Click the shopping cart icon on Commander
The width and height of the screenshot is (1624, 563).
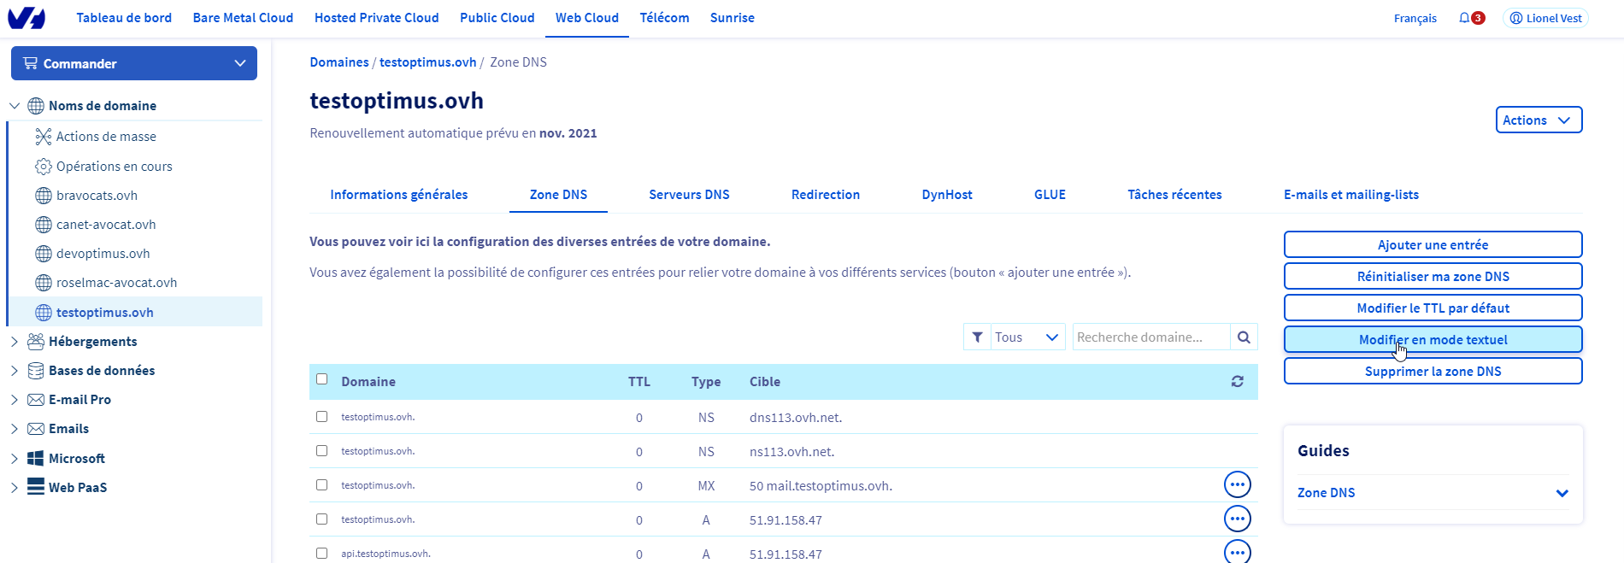[31, 63]
